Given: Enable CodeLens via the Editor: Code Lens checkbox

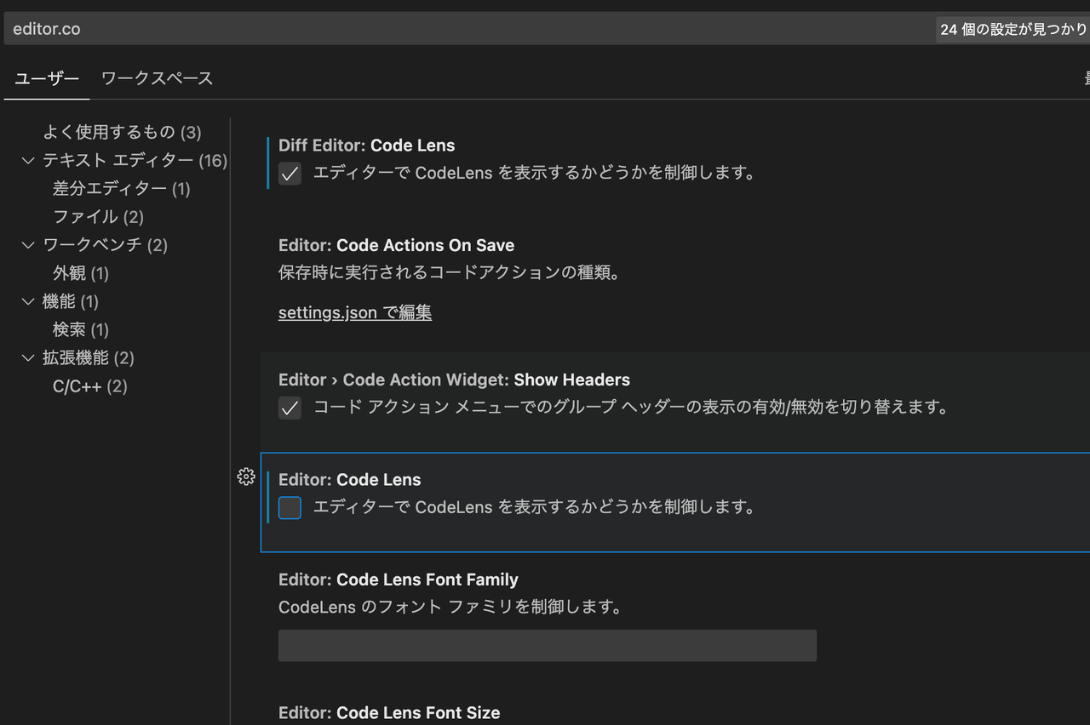Looking at the screenshot, I should tap(290, 507).
